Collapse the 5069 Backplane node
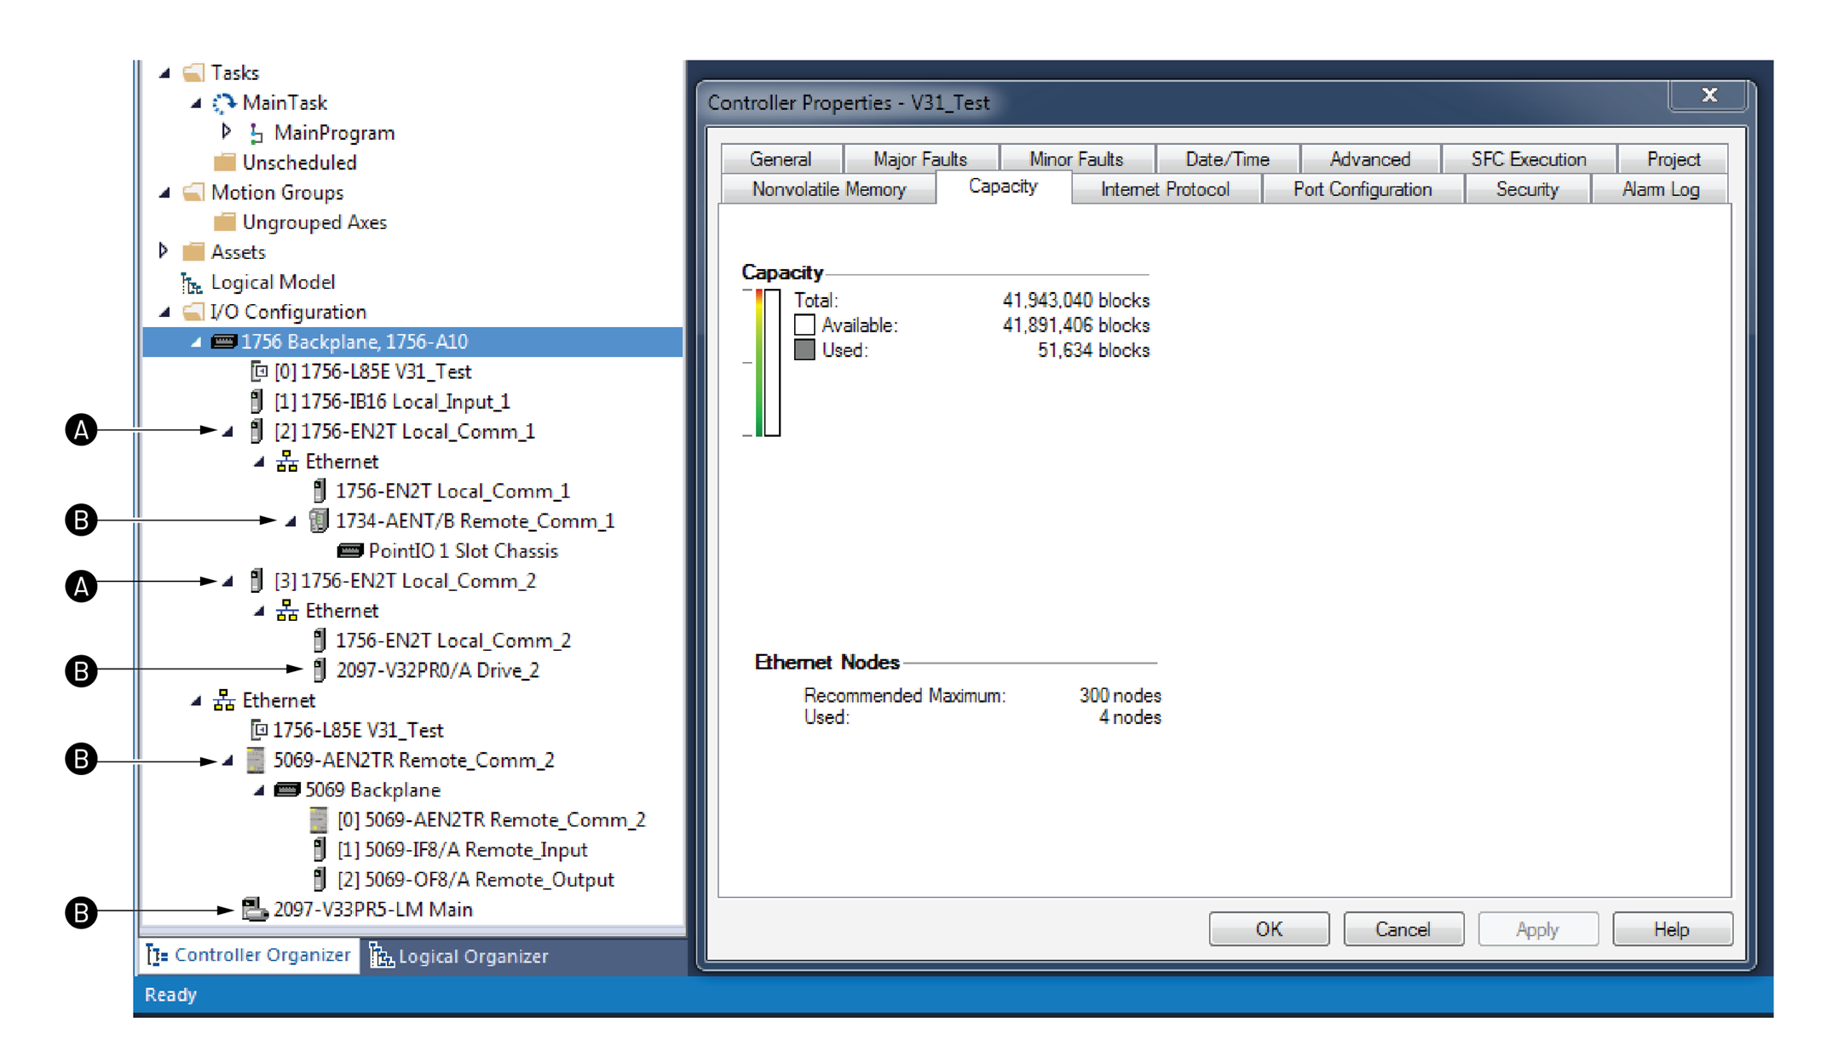 point(259,790)
